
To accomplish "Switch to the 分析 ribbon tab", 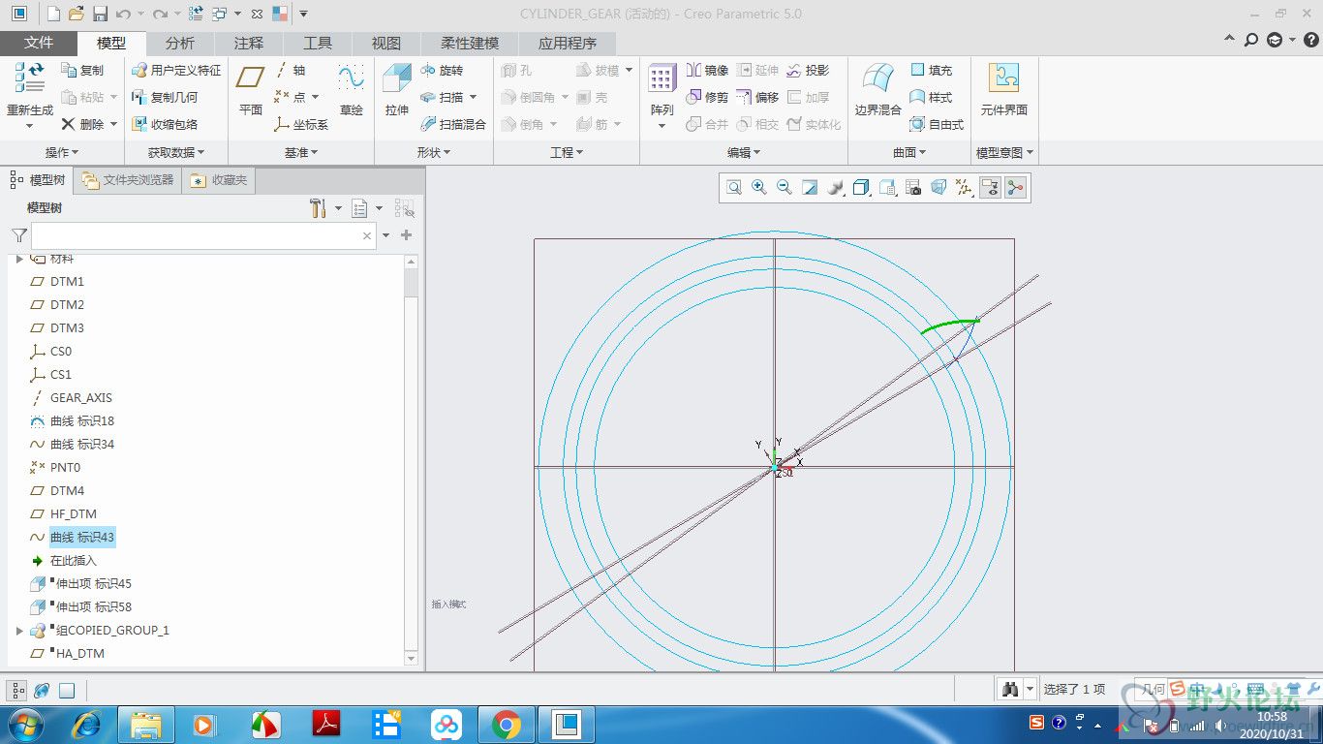I will pyautogui.click(x=180, y=43).
